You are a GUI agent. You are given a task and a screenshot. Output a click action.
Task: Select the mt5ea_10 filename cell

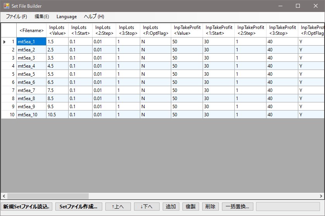(x=31, y=114)
